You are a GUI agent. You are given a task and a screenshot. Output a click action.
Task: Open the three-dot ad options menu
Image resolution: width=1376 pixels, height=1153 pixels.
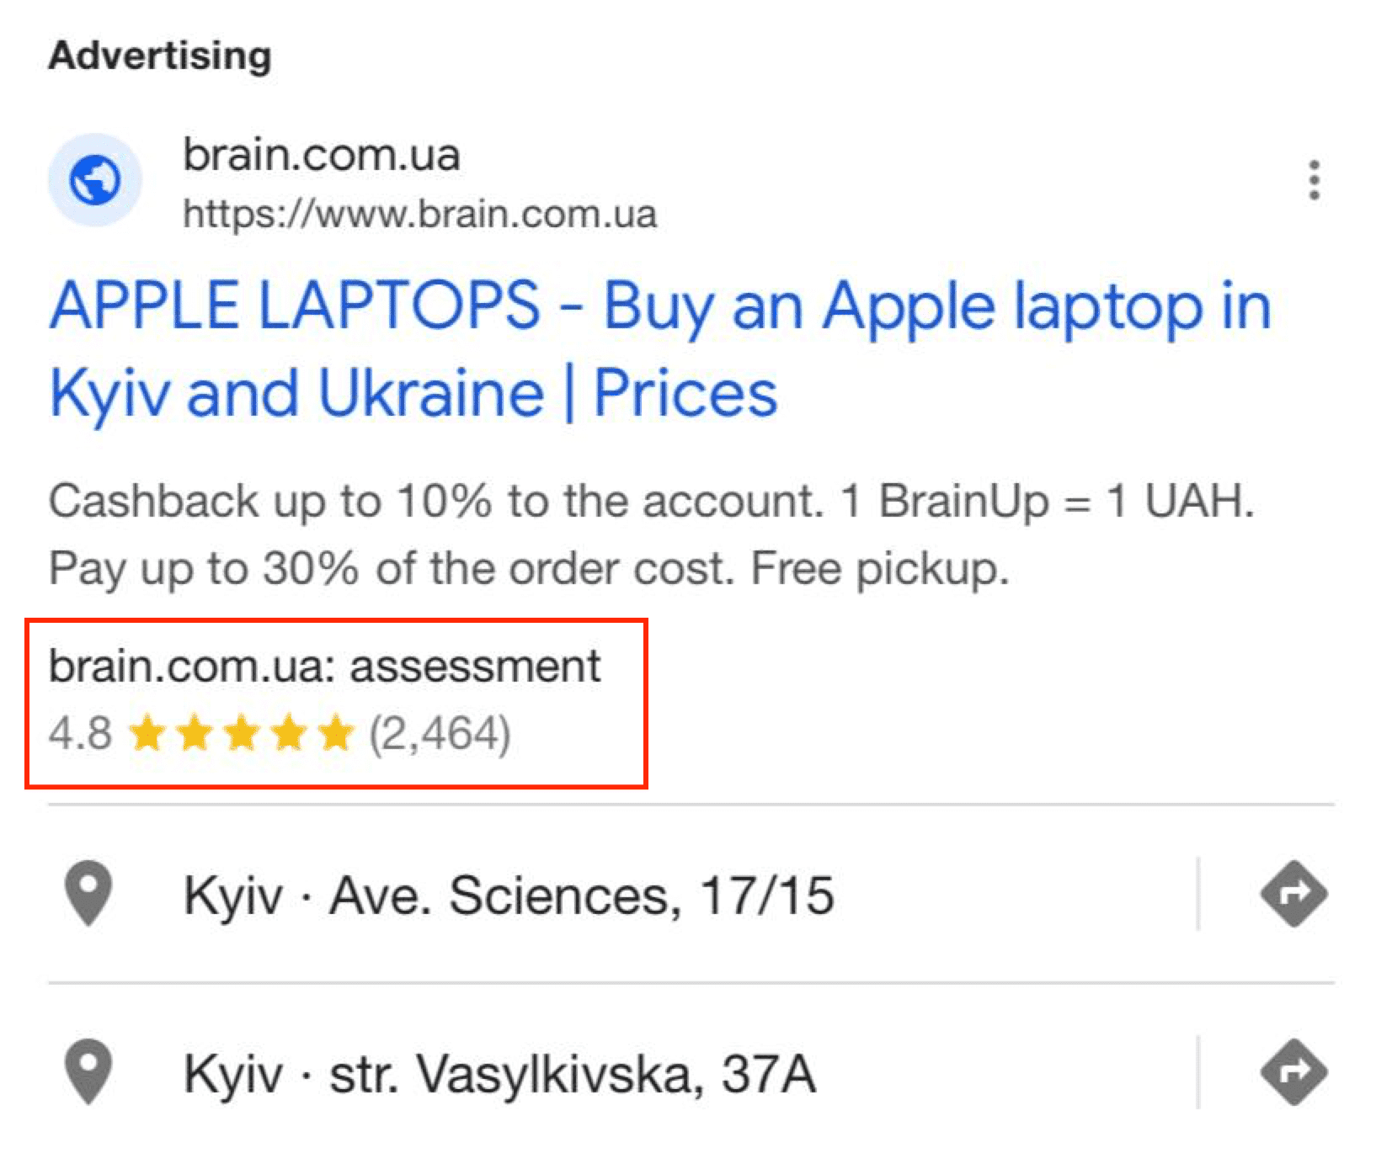(x=1314, y=179)
